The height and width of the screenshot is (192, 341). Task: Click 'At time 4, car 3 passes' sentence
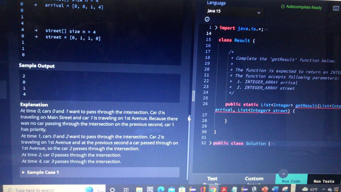coord(71,161)
